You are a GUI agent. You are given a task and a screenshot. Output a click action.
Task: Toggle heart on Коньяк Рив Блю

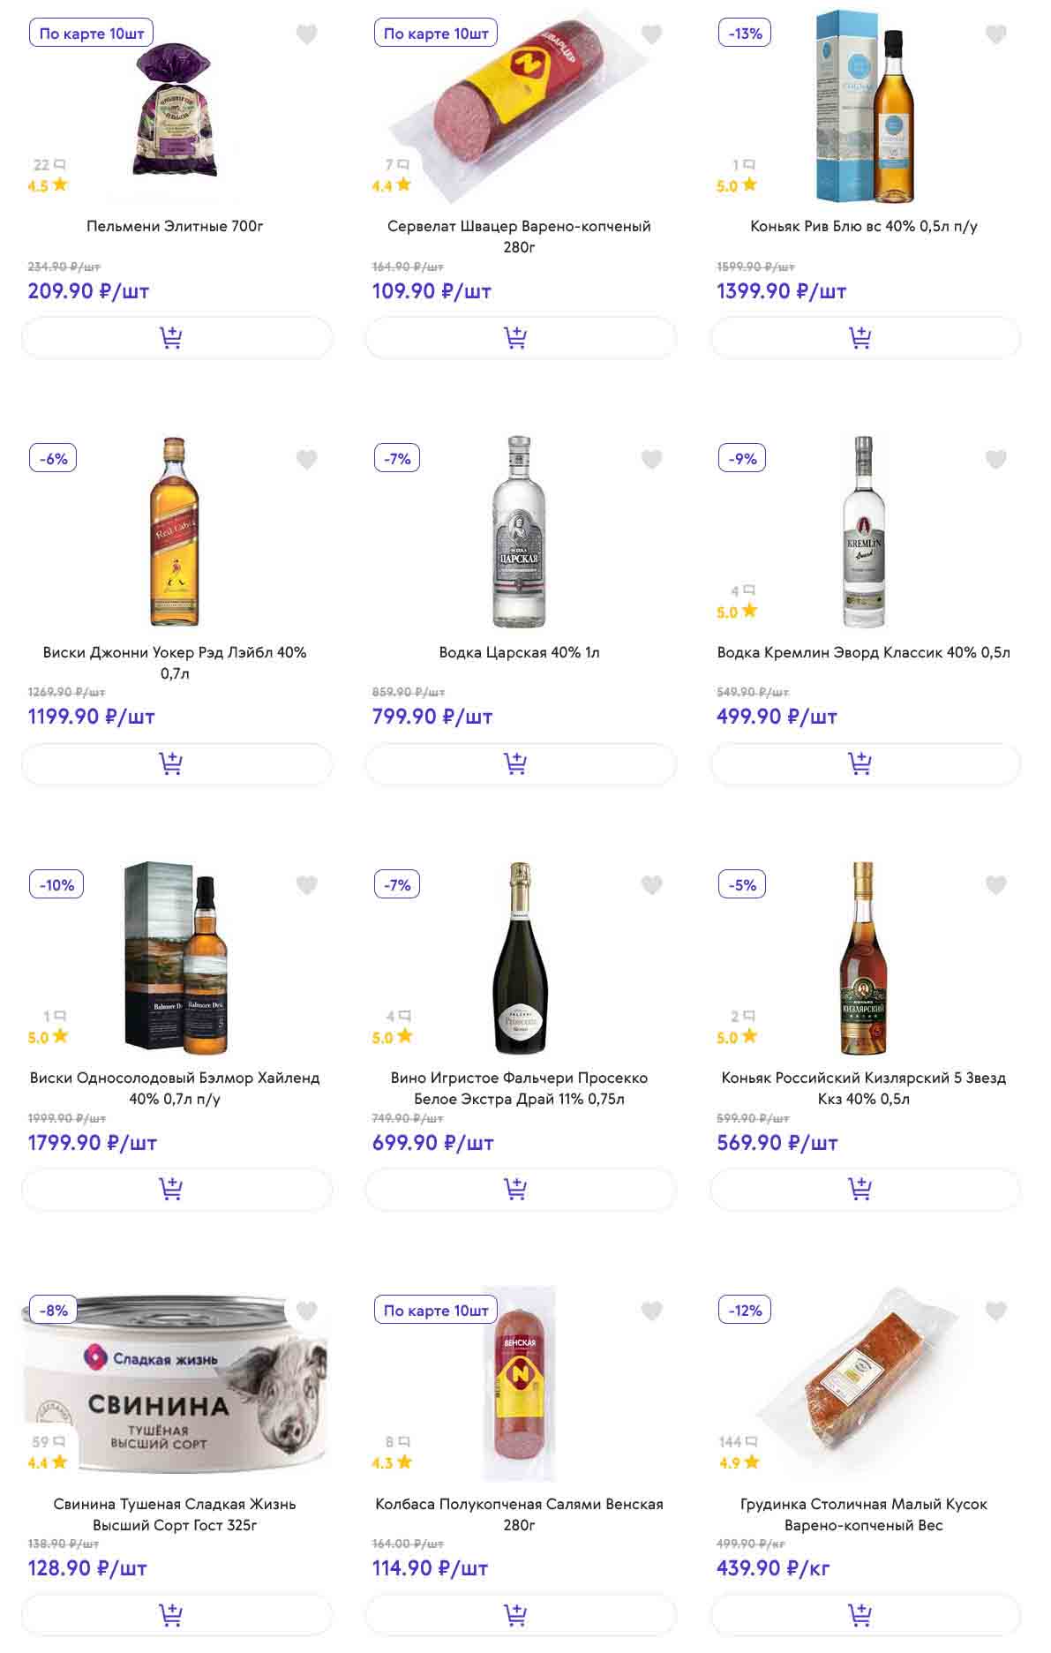coord(995,35)
